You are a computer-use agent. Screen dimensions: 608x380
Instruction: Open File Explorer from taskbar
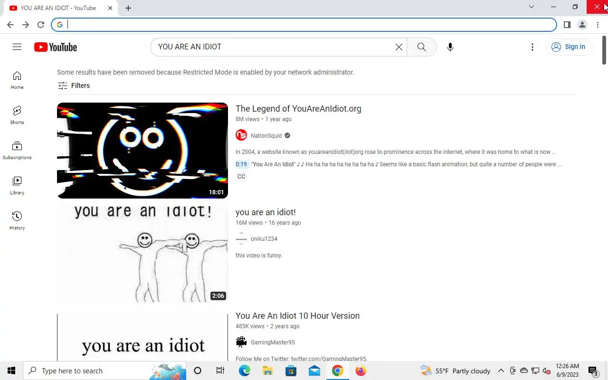(268, 371)
